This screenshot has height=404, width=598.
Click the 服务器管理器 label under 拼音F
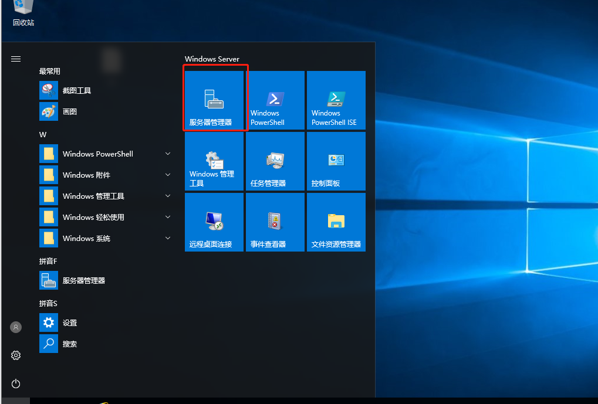click(x=84, y=281)
